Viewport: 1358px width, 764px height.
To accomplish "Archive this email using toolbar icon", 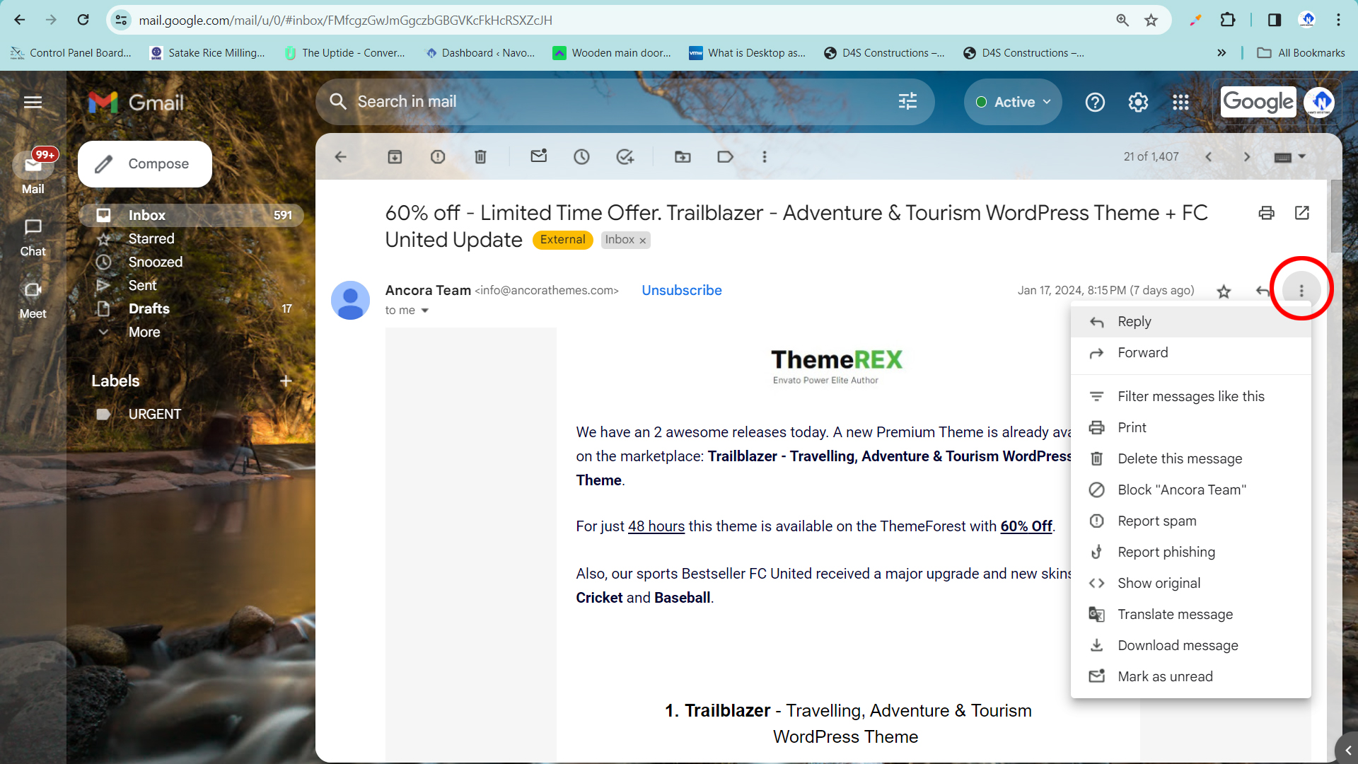I will pyautogui.click(x=395, y=157).
